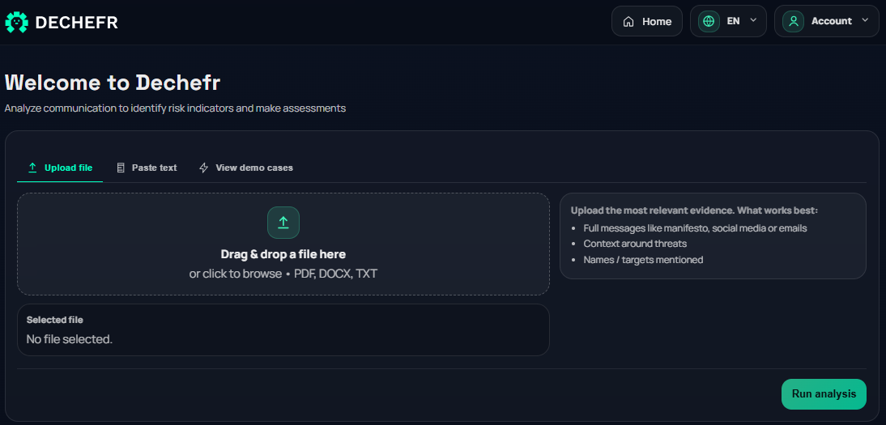
Task: Click 'or click to browse' file types line
Action: click(x=283, y=274)
